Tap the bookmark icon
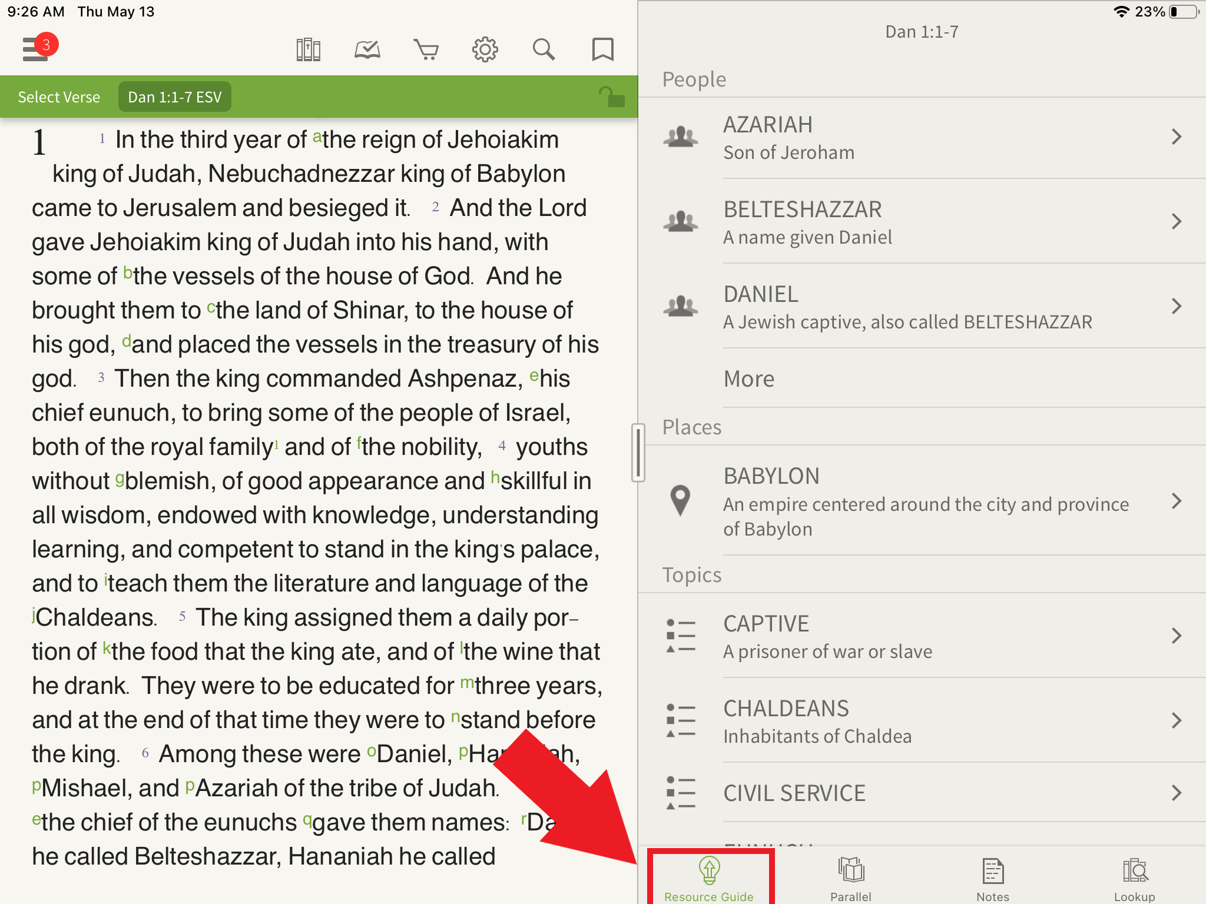 pos(602,49)
